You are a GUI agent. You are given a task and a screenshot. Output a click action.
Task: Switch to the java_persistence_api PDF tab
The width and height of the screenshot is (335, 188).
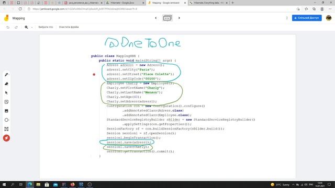click(84, 3)
